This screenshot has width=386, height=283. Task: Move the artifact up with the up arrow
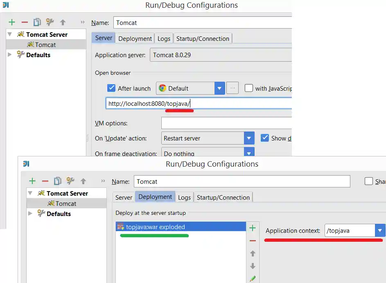[x=253, y=254]
